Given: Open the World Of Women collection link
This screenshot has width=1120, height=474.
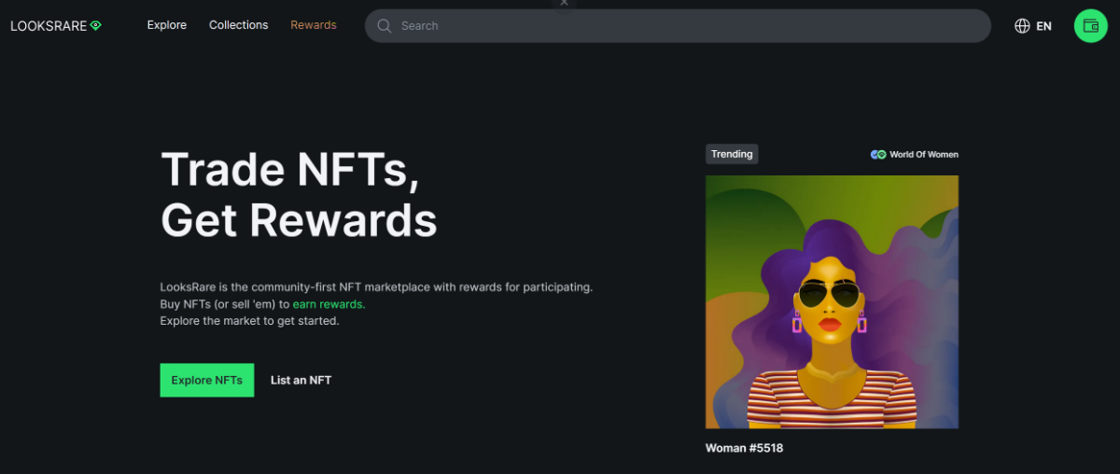Looking at the screenshot, I should (x=924, y=155).
